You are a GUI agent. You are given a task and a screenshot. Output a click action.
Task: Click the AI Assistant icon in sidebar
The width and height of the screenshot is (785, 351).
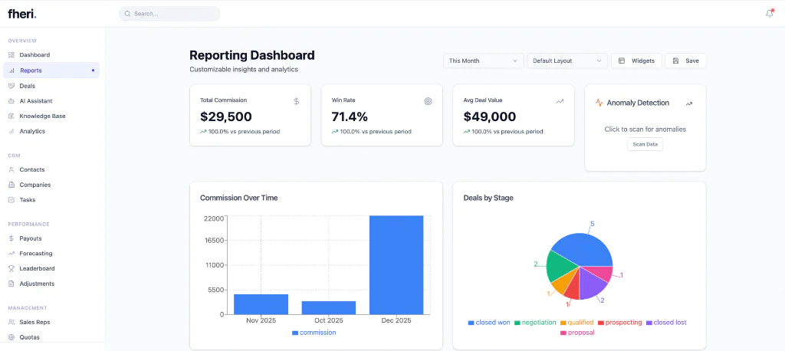point(11,100)
